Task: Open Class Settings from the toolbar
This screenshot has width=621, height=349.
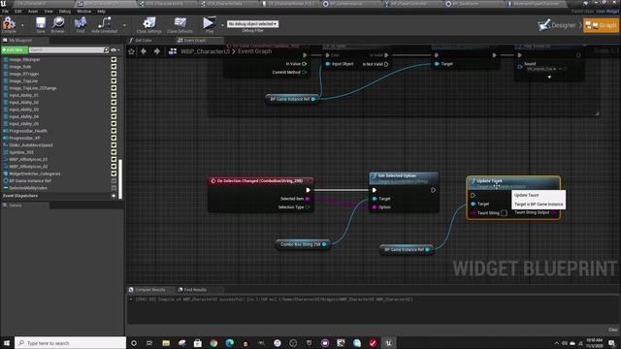Action: click(148, 24)
